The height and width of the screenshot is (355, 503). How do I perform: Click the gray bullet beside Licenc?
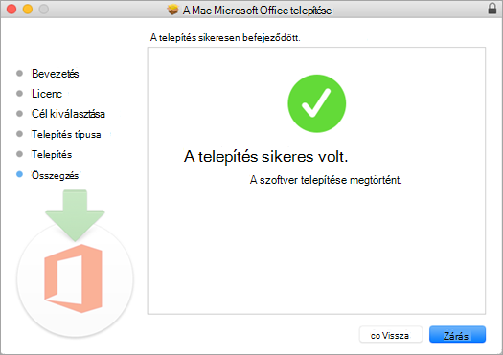point(19,93)
